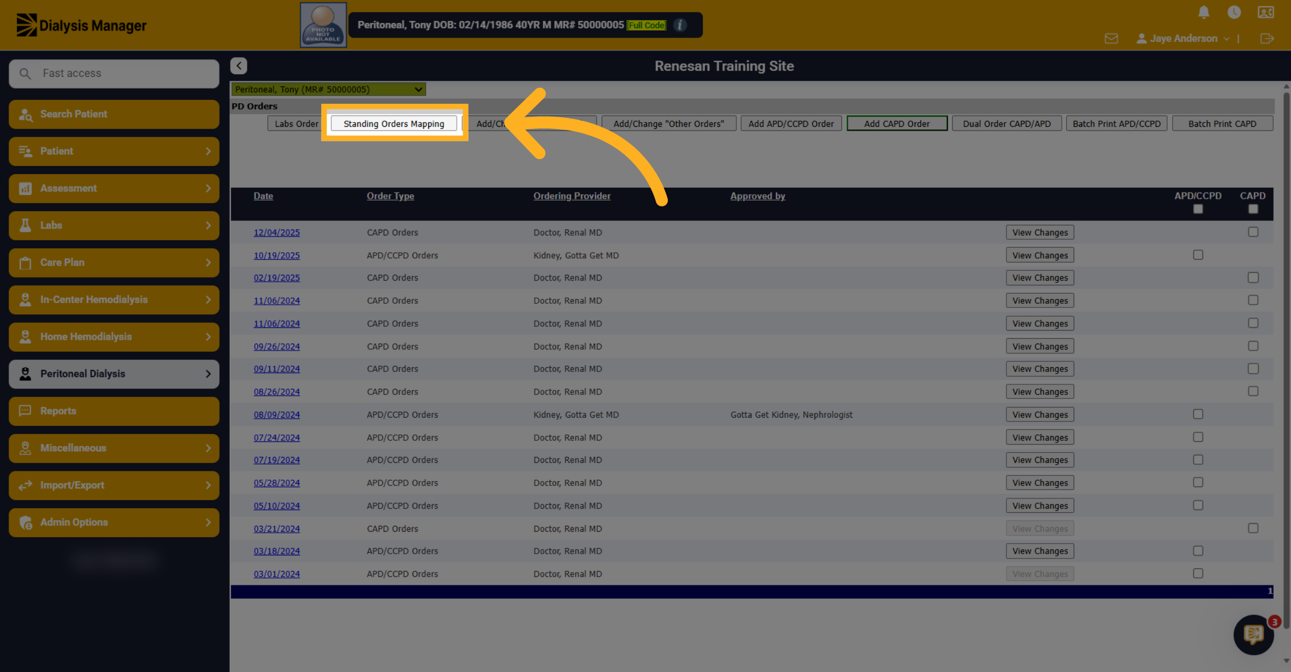
Task: Check the APD/CCPD box for 08/09/2024 order
Action: 1198,414
